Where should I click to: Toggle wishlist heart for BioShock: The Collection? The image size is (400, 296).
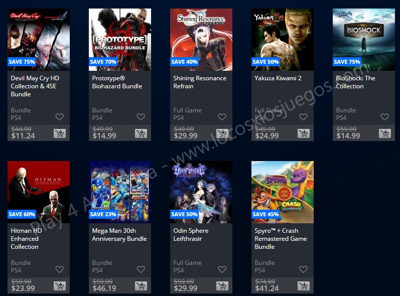tap(385, 117)
